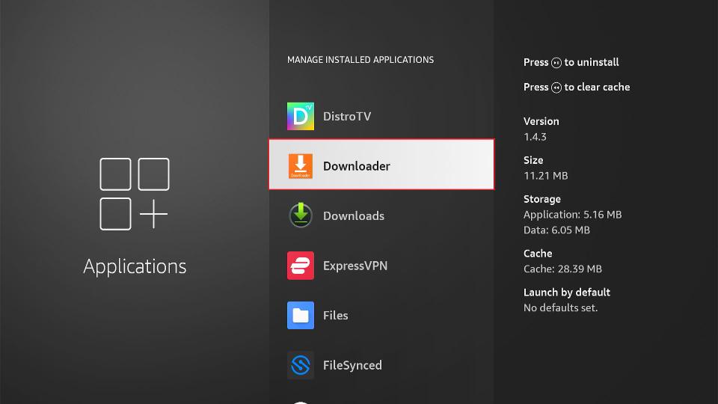The image size is (718, 404).
Task: Click the version value 1.4.3
Action: tap(535, 137)
